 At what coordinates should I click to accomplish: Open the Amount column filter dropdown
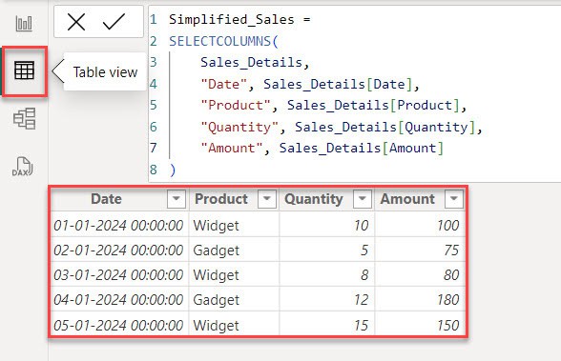pyautogui.click(x=454, y=199)
